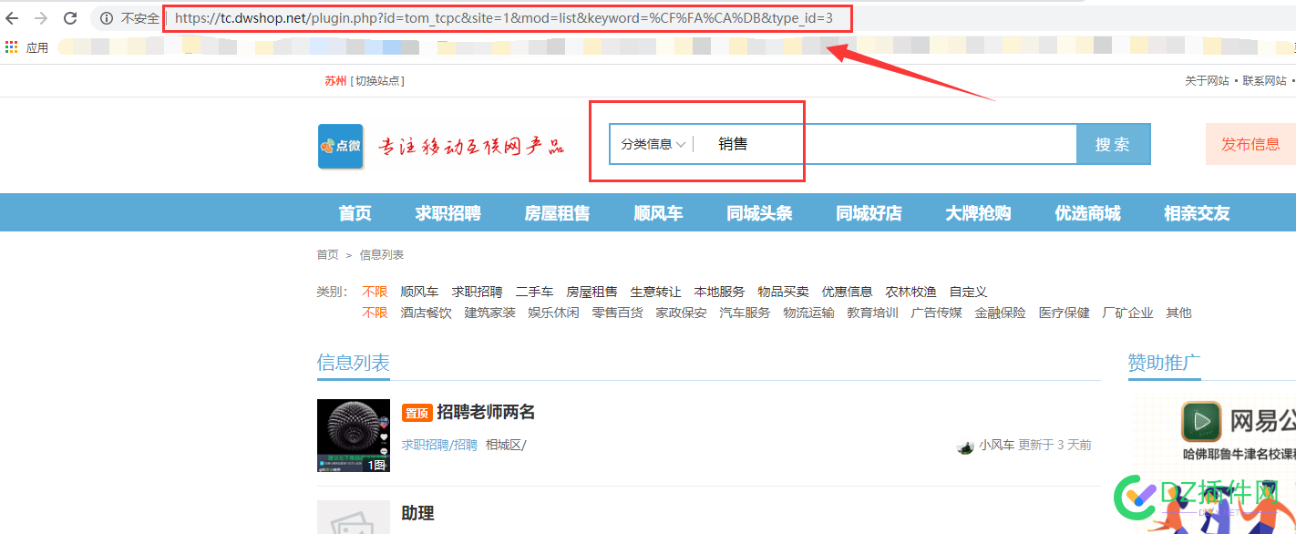Viewport: 1296px width, 534px height.
Task: Open the 关于网站 link
Action: tap(1207, 81)
